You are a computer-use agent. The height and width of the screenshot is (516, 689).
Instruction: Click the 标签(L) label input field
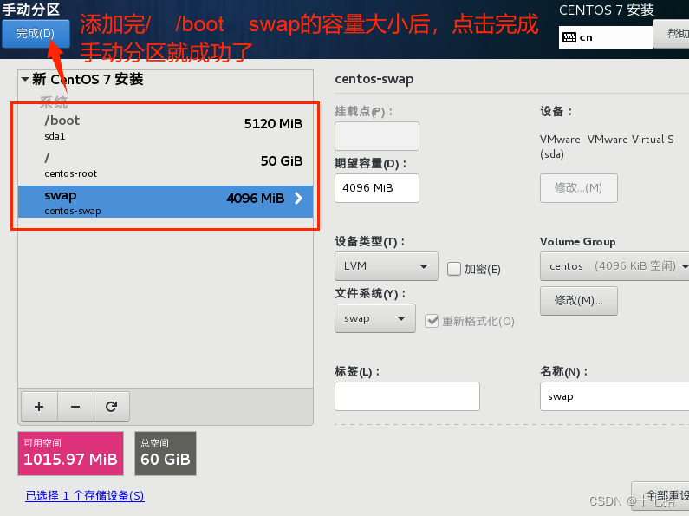406,396
